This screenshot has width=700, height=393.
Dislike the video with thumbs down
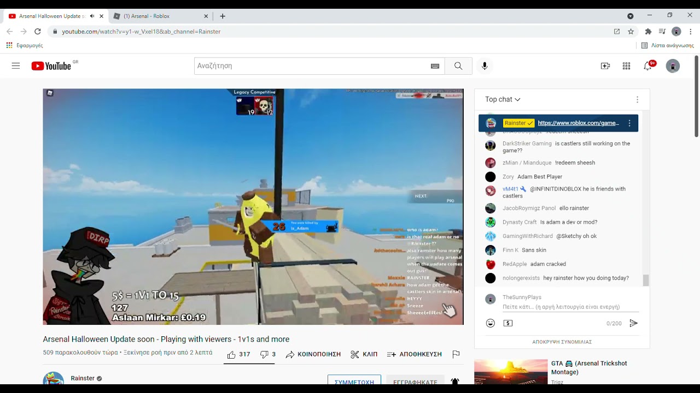pyautogui.click(x=267, y=354)
